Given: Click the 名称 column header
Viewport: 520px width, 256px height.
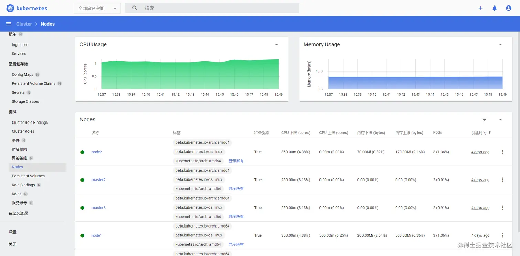Looking at the screenshot, I should tap(95, 133).
